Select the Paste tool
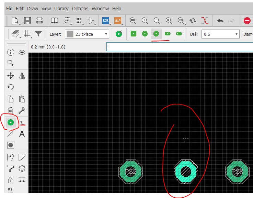 (x=22, y=99)
